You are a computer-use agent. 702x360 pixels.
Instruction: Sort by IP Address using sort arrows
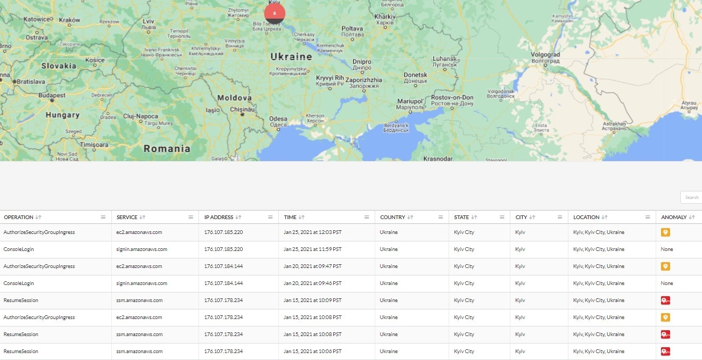point(238,217)
